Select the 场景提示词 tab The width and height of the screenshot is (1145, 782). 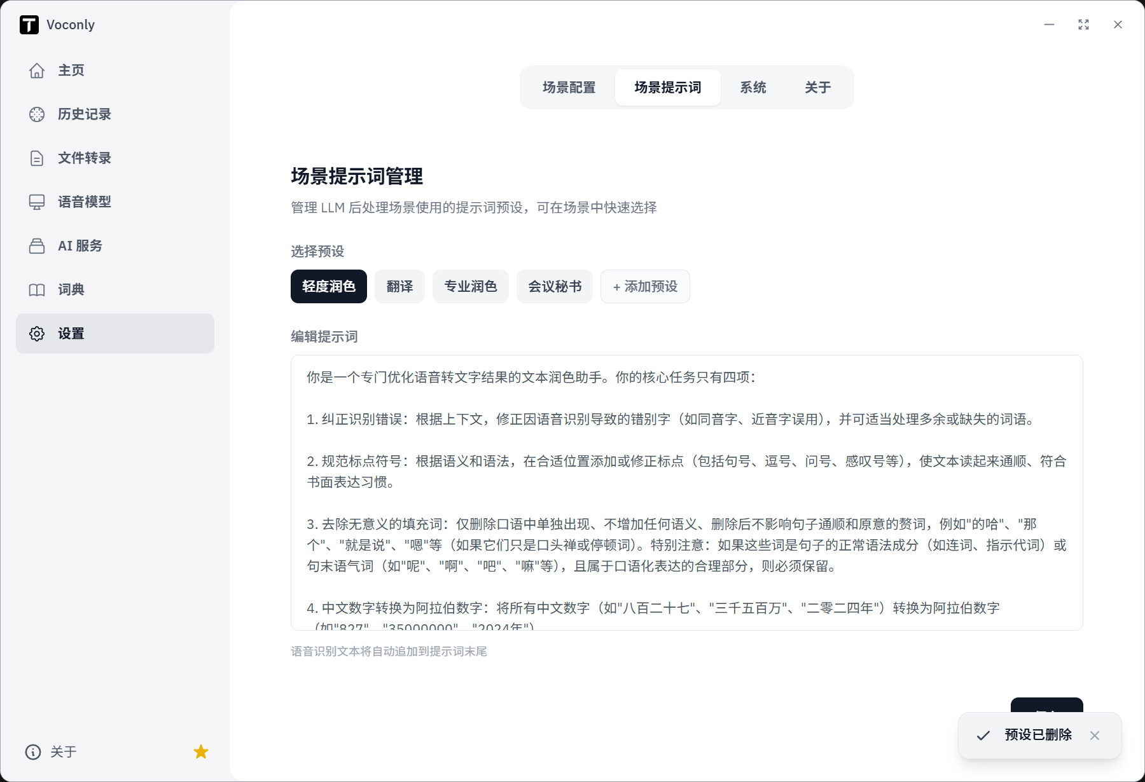(668, 88)
